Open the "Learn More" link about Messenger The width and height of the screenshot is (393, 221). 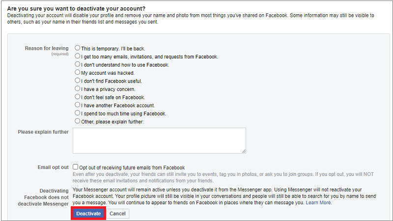(x=318, y=203)
